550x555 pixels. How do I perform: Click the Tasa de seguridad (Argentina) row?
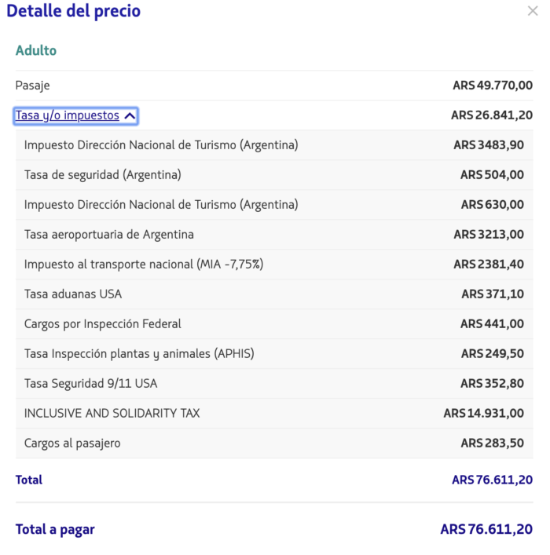[103, 175]
